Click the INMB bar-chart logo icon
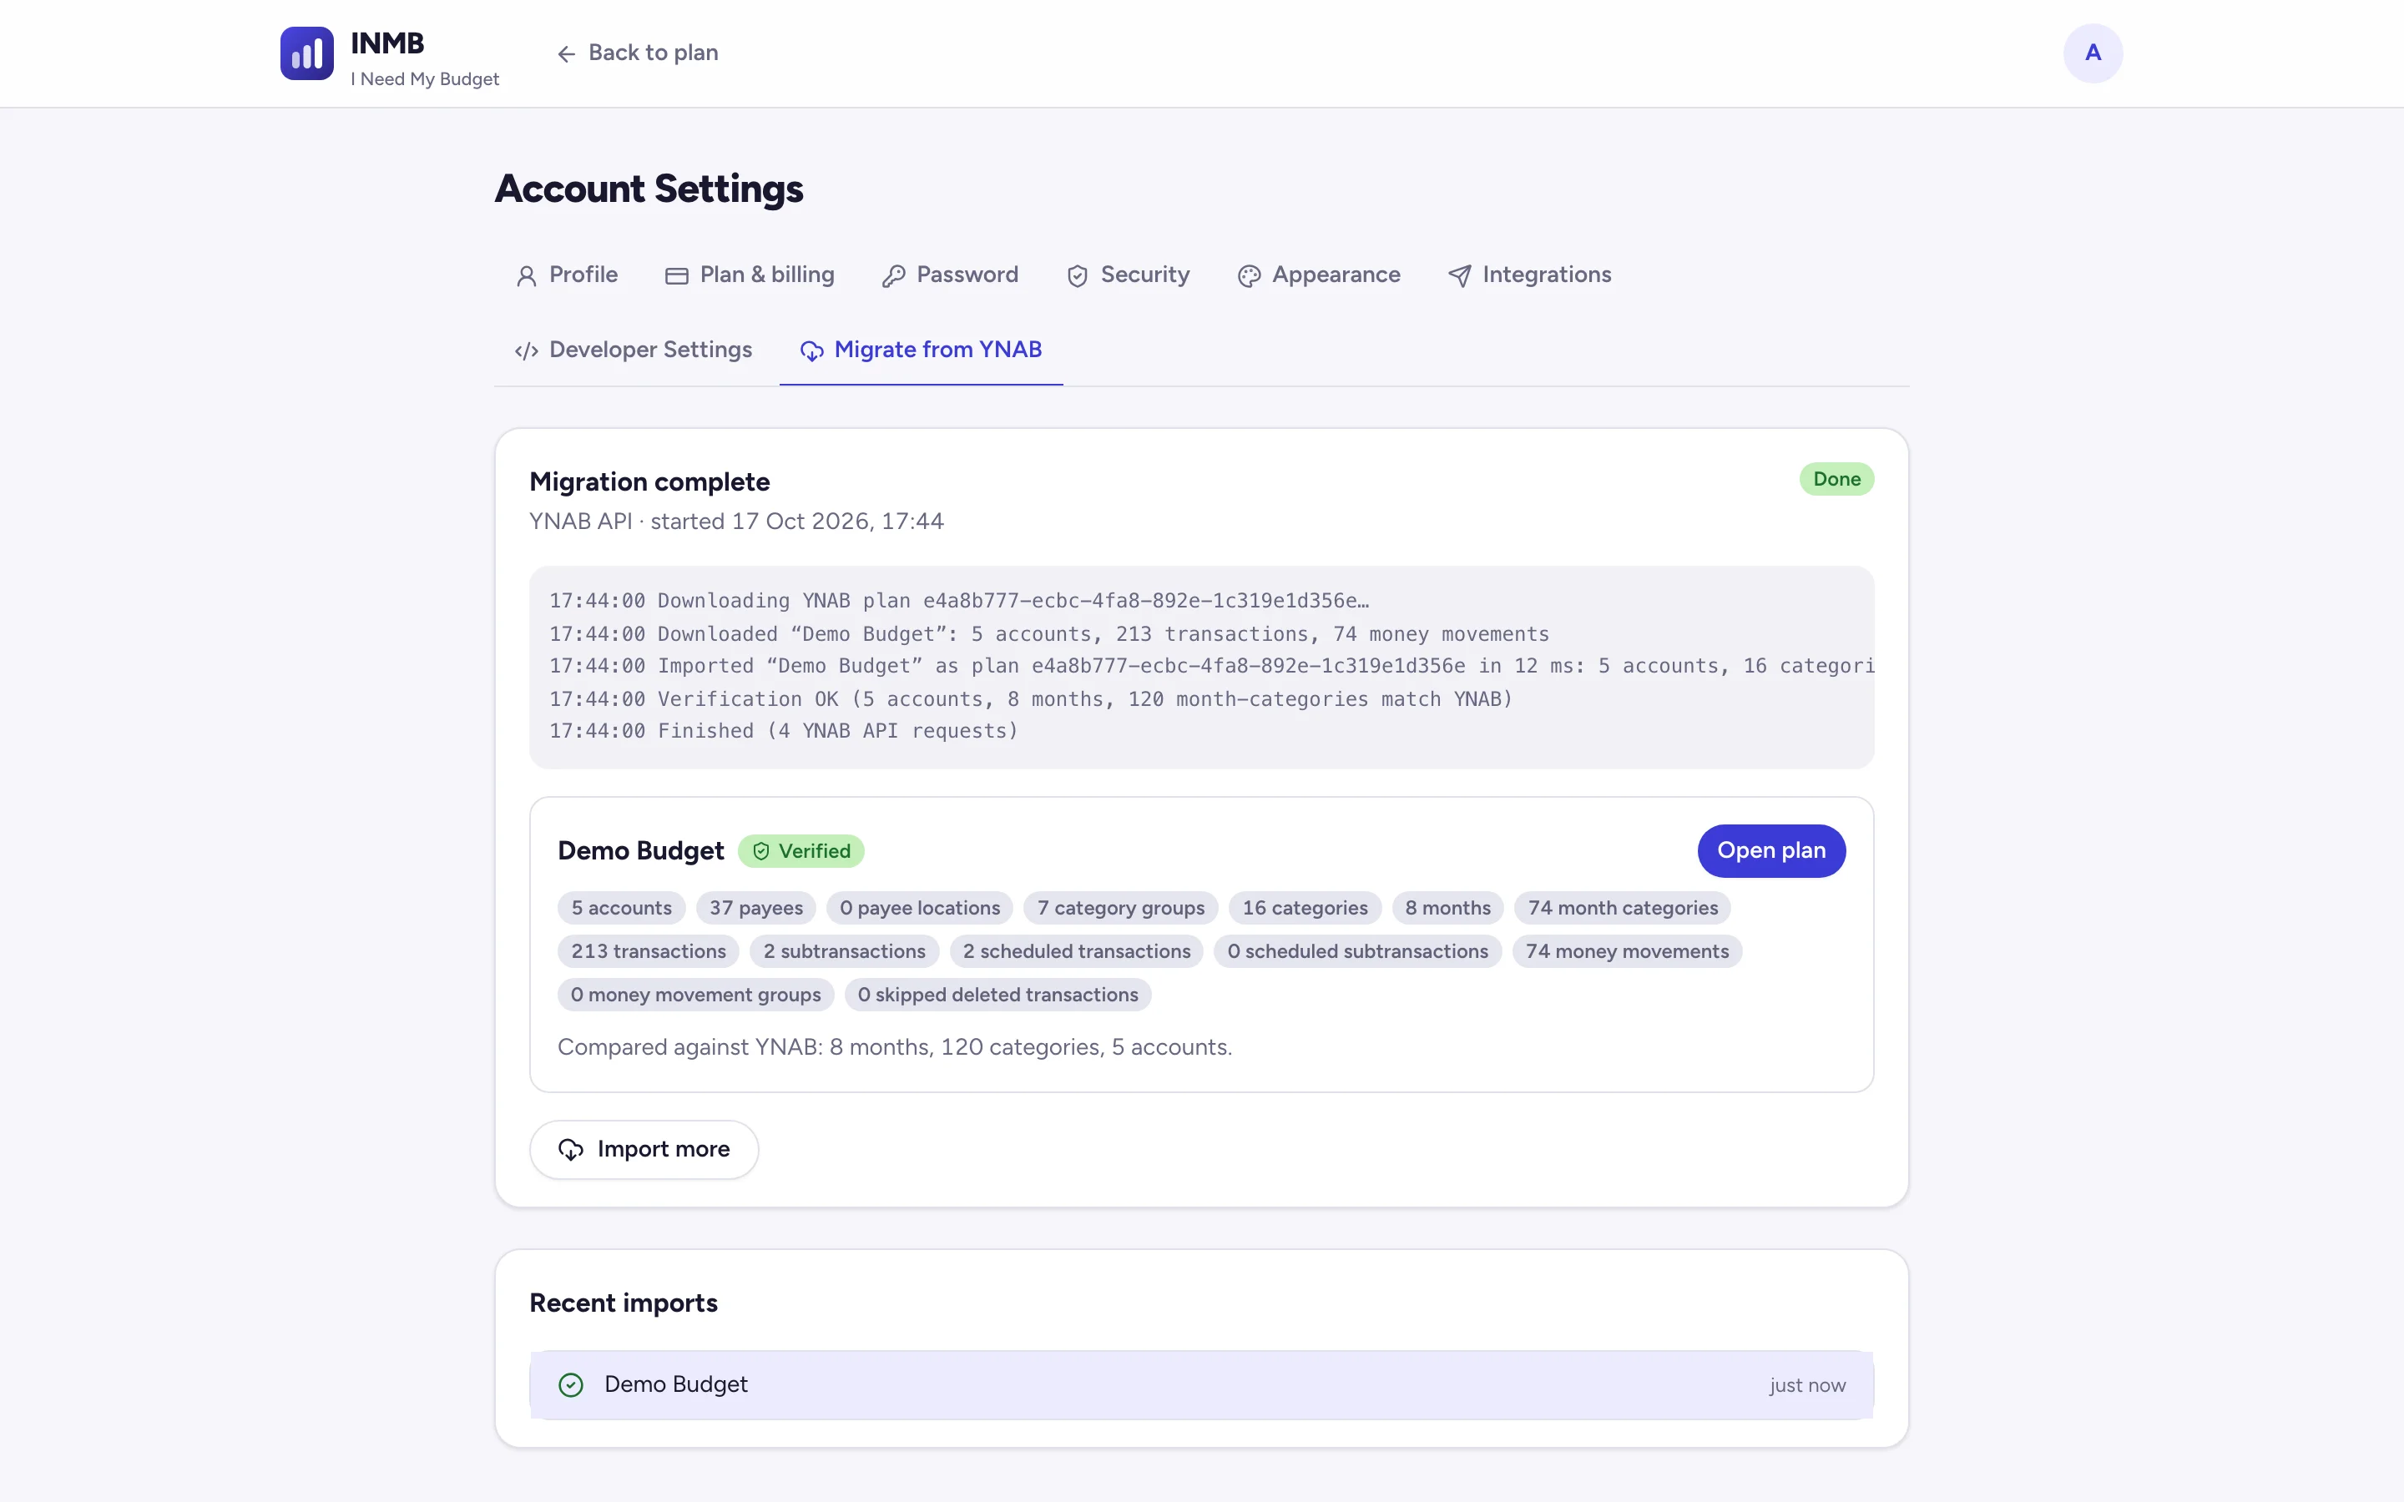The height and width of the screenshot is (1502, 2404). [307, 53]
